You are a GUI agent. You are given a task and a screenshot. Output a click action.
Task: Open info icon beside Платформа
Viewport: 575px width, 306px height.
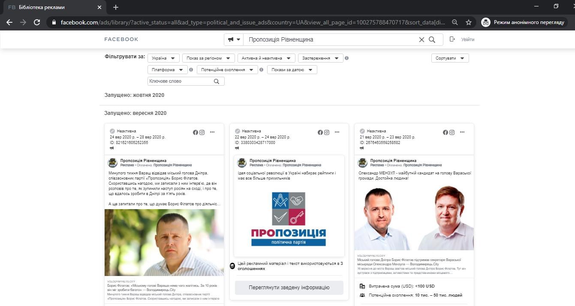(x=191, y=70)
